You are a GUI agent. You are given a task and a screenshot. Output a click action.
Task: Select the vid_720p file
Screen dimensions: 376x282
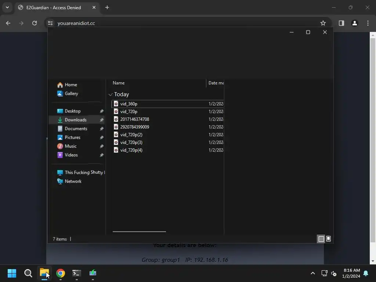[x=167, y=112]
